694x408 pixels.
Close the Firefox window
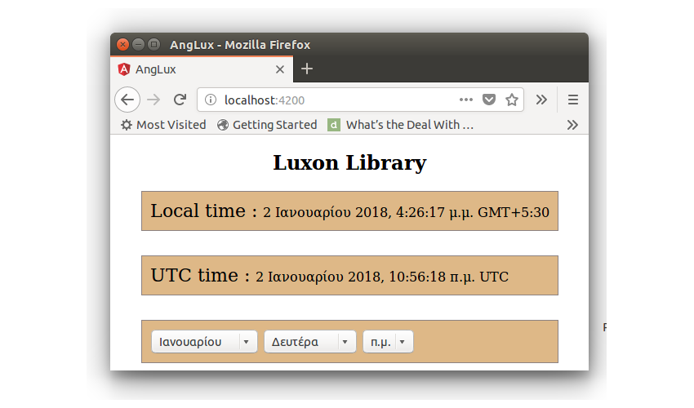[x=122, y=44]
